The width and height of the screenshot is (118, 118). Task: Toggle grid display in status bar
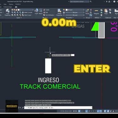click(x=79, y=111)
